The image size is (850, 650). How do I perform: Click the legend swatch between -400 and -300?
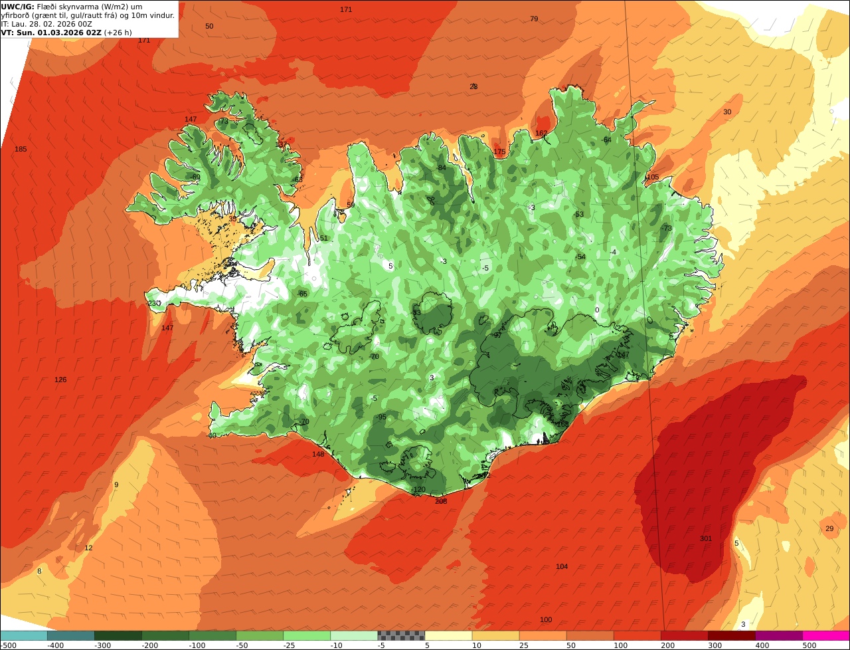[x=71, y=635]
